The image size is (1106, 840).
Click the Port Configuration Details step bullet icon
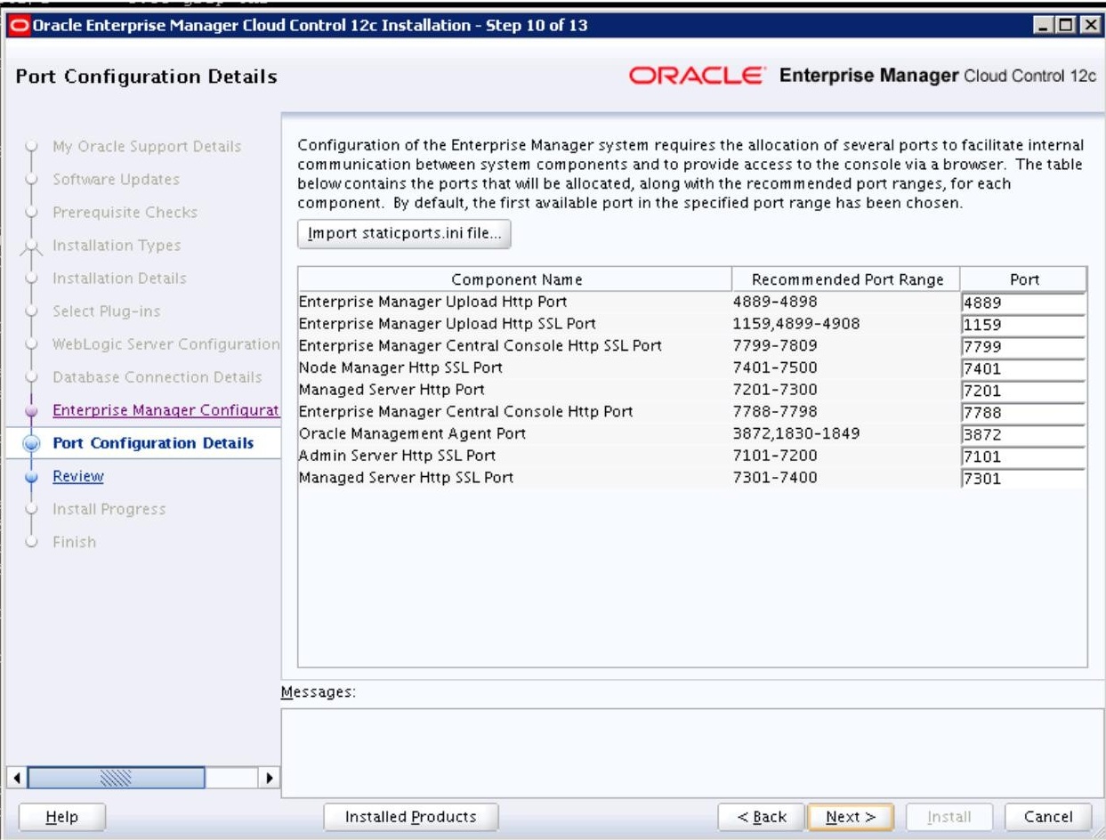pos(32,443)
